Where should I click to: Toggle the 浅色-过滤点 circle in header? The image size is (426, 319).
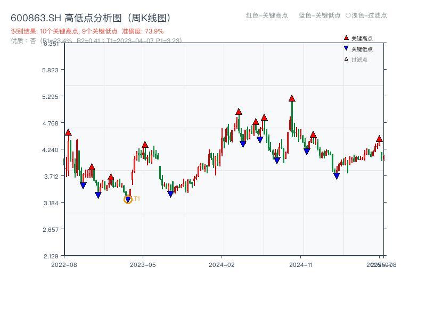pos(348,15)
